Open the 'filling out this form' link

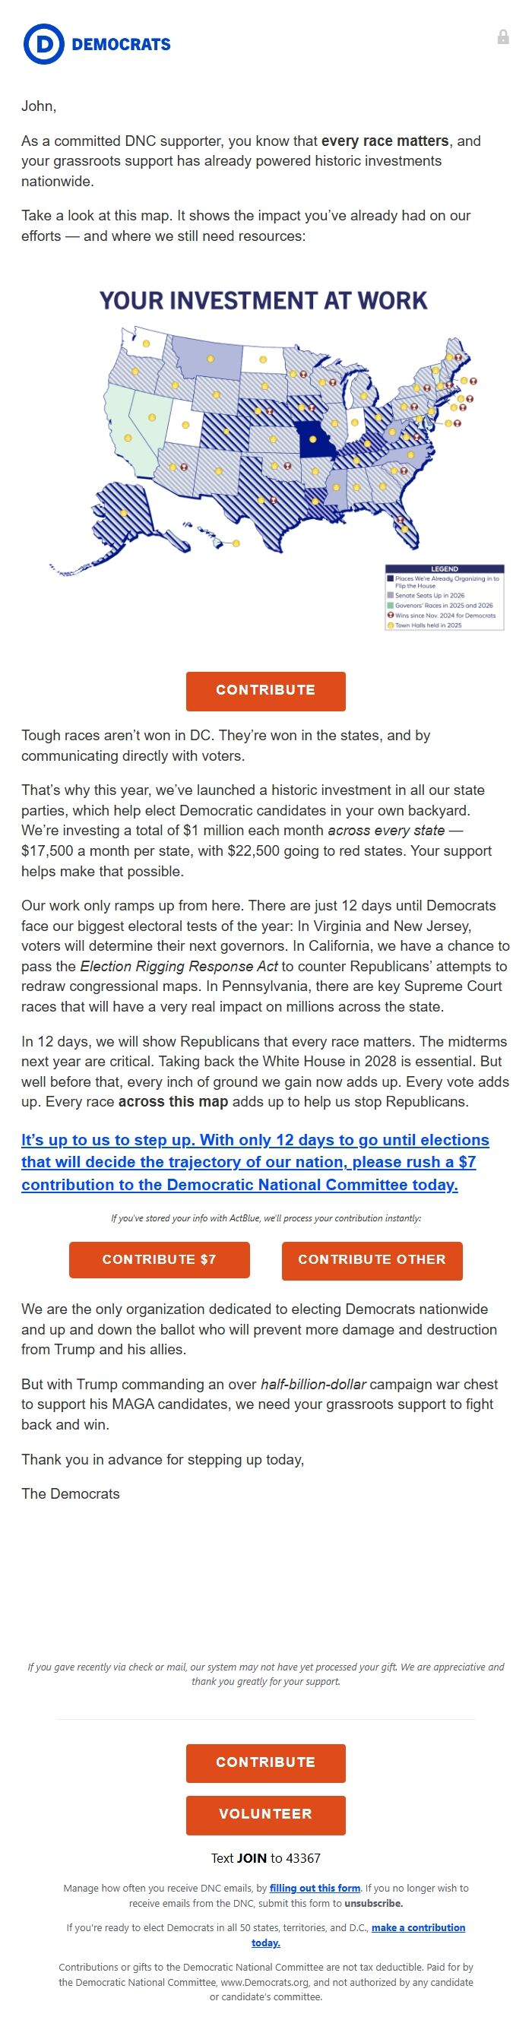(x=315, y=1887)
